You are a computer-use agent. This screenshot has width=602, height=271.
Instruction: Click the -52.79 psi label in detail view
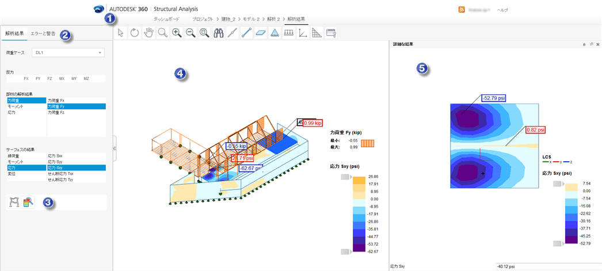(x=493, y=98)
